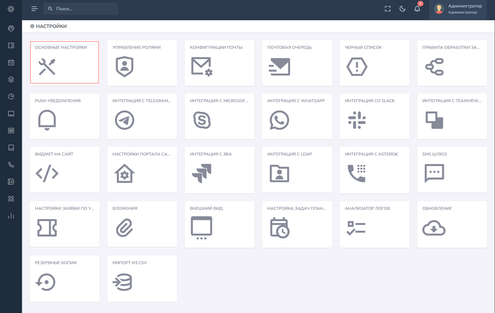The image size is (495, 313).
Task: Open the Jira integration settings
Action: tap(219, 170)
